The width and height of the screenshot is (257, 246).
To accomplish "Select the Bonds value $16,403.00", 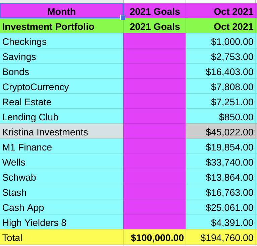I will click(221, 72).
